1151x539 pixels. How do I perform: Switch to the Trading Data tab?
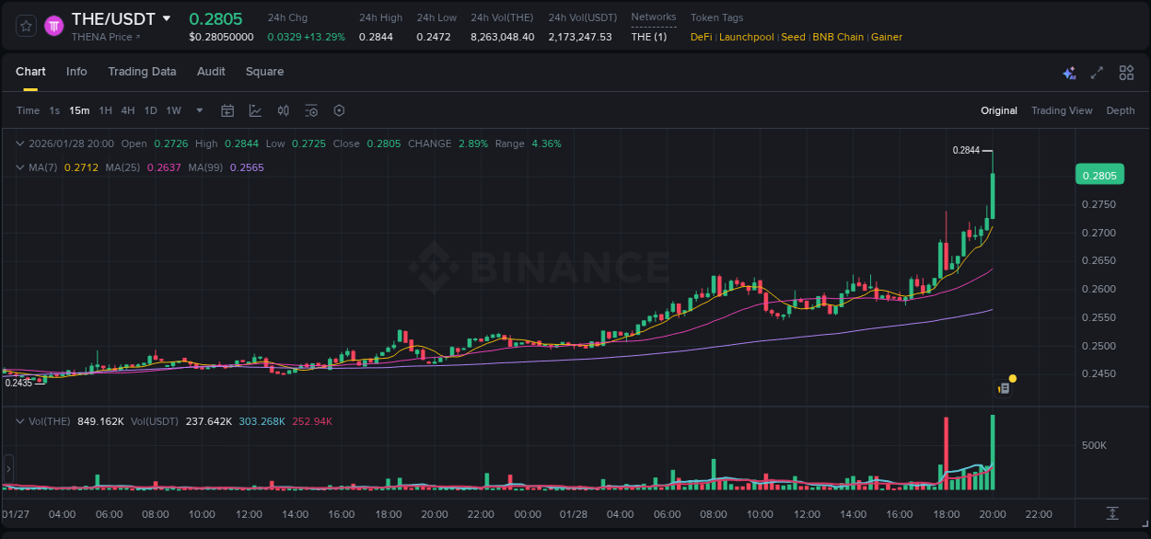[143, 71]
